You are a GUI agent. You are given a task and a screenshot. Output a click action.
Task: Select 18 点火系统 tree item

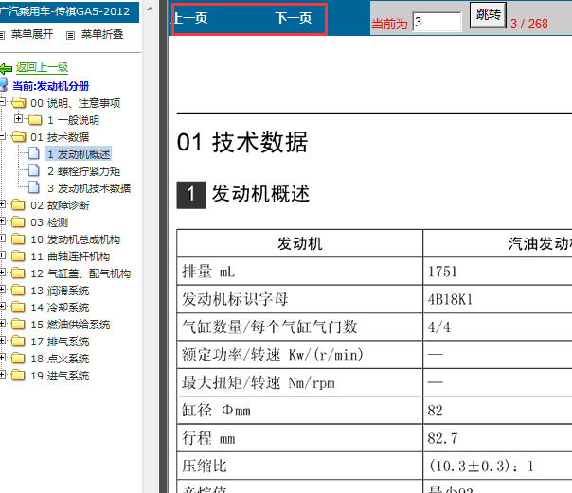(60, 360)
